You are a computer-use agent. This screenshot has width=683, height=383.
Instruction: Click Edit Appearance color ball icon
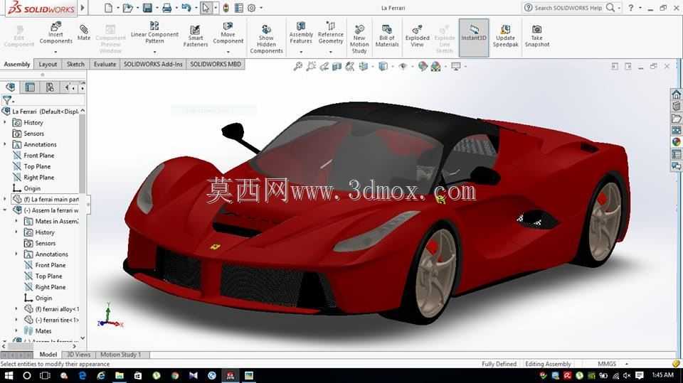[423, 66]
